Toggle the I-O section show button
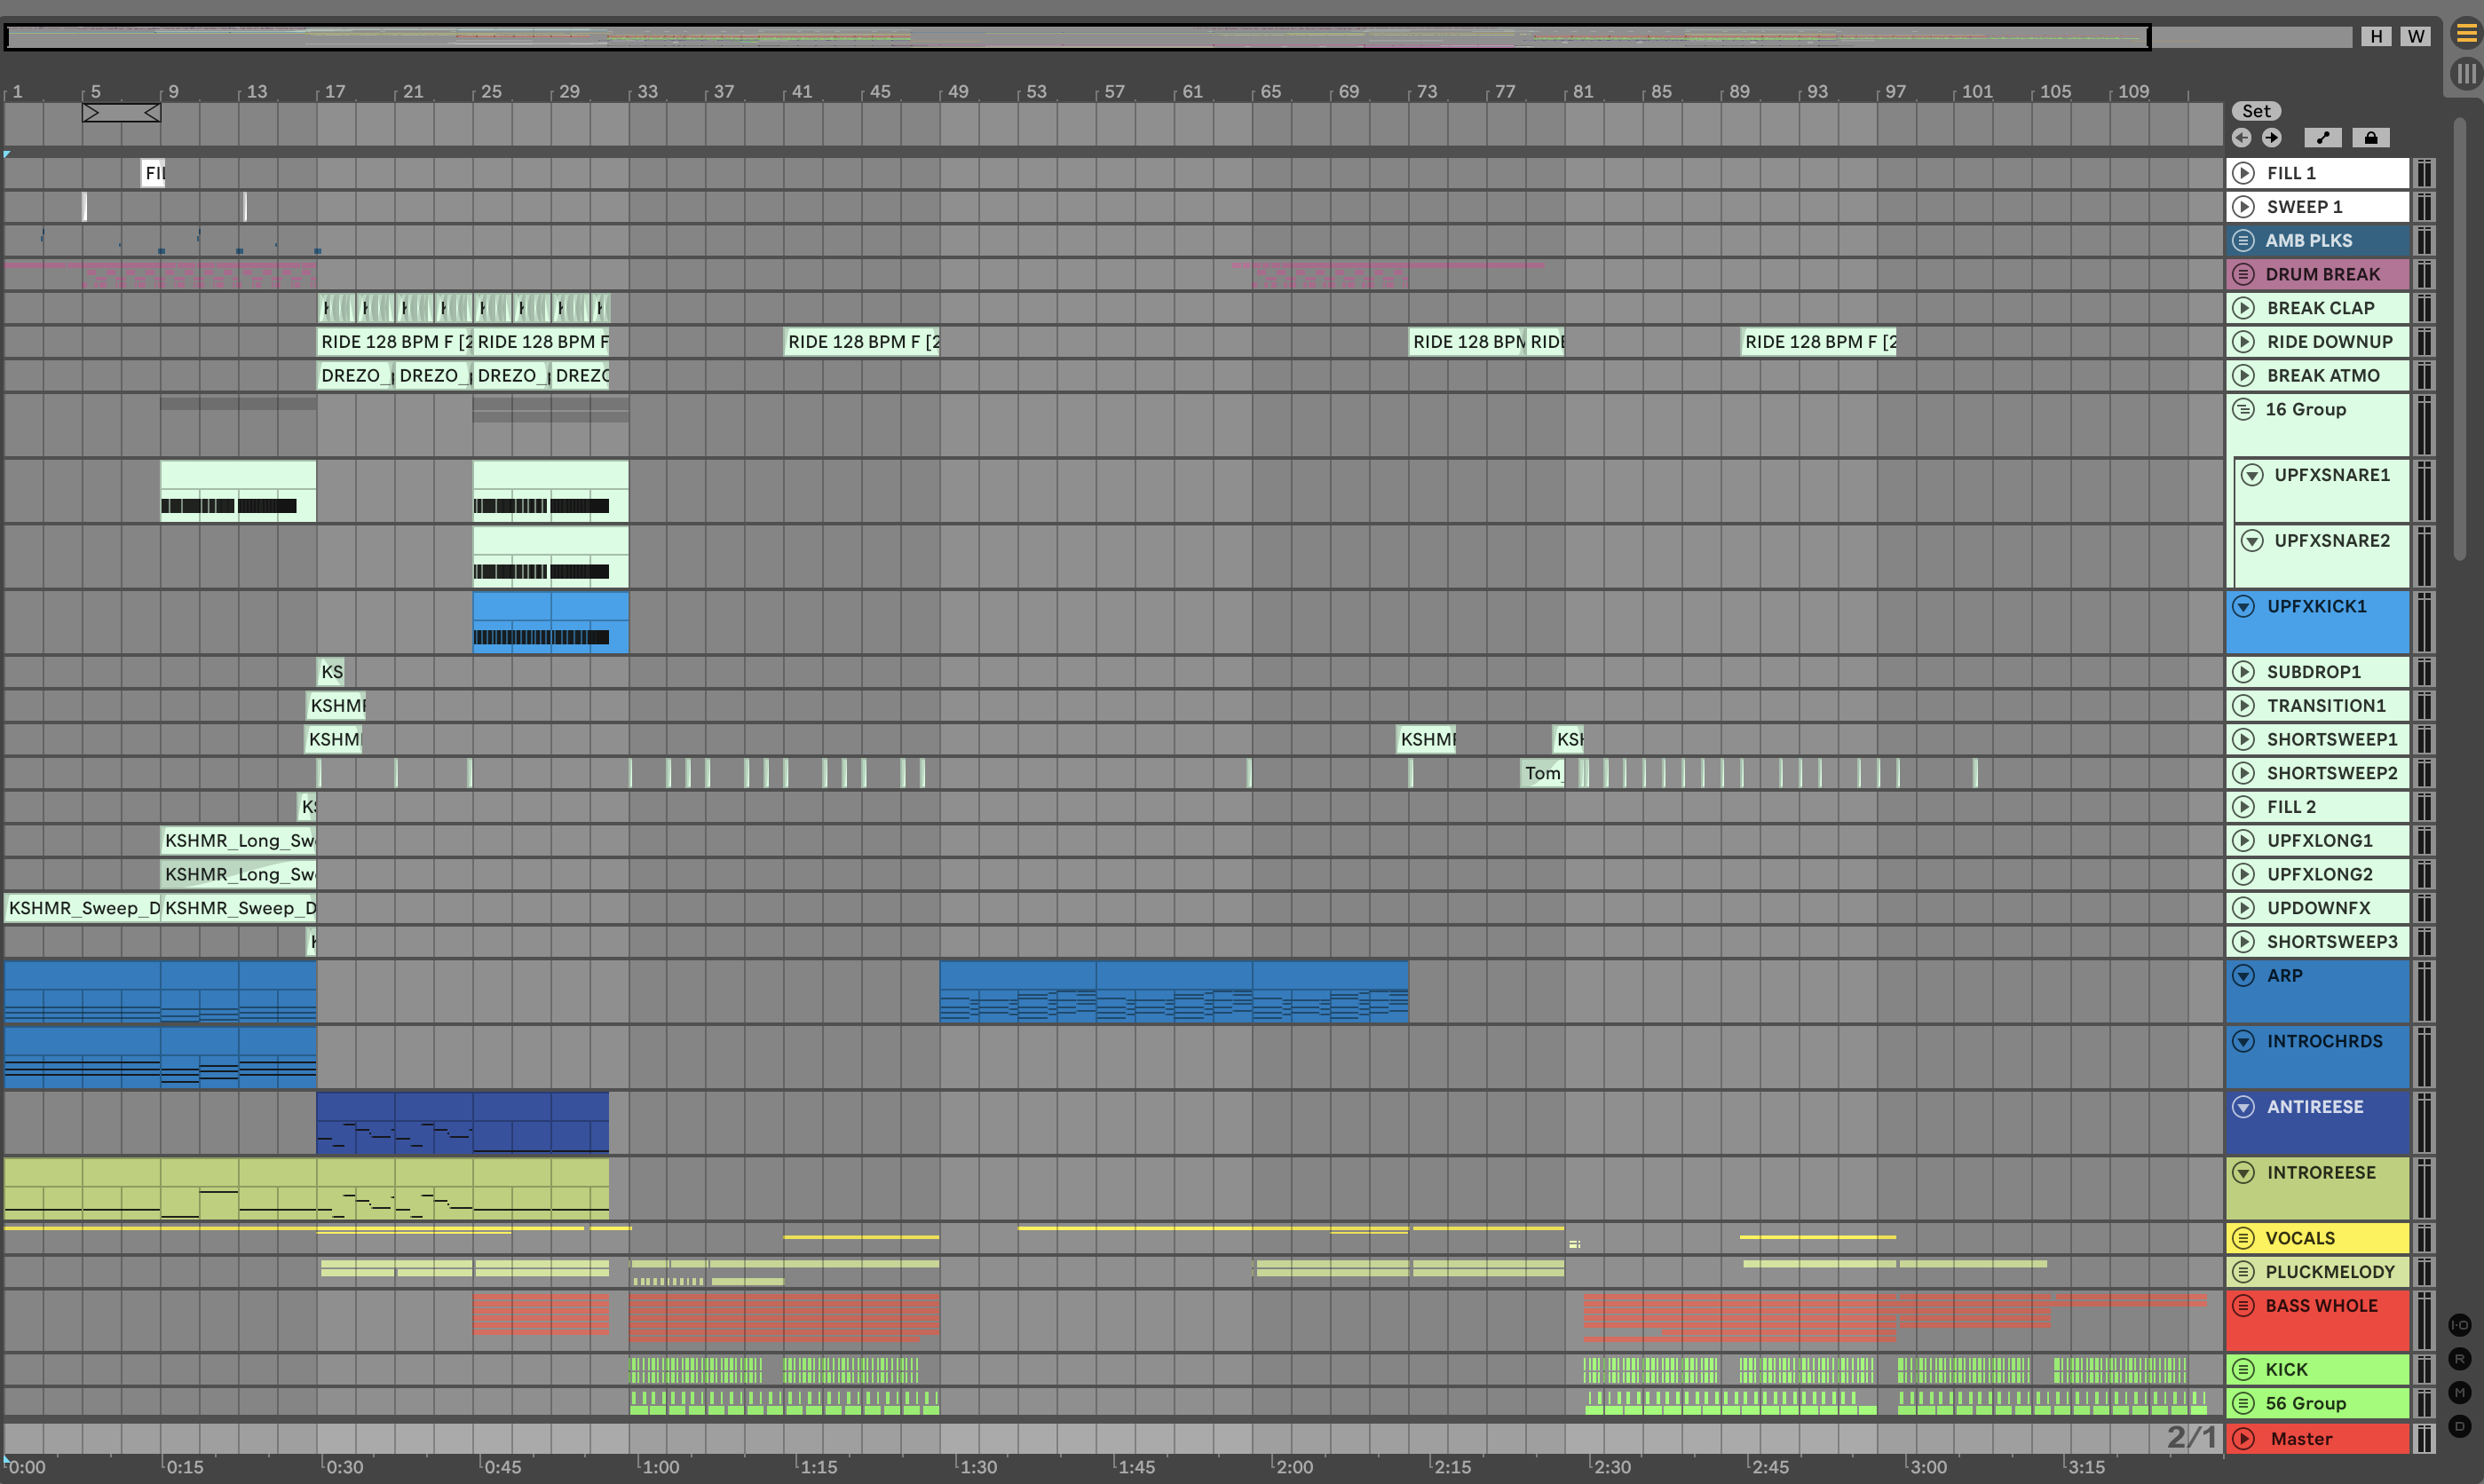This screenshot has height=1484, width=2484. [x=2459, y=1325]
